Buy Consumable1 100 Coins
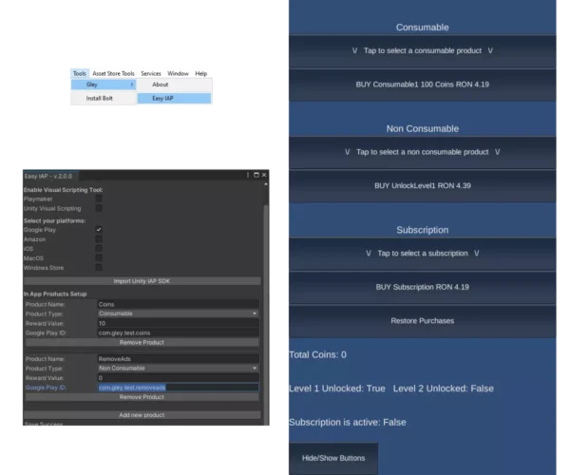The width and height of the screenshot is (570, 475). click(x=422, y=85)
